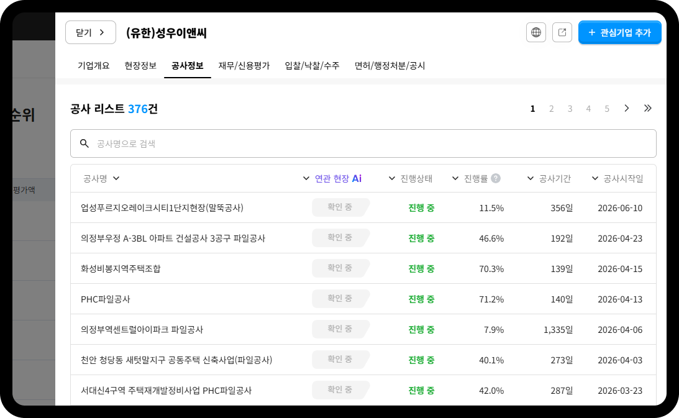Viewport: 679px width, 418px height.
Task: Click the 1,335일 duration cell
Action: (558, 330)
